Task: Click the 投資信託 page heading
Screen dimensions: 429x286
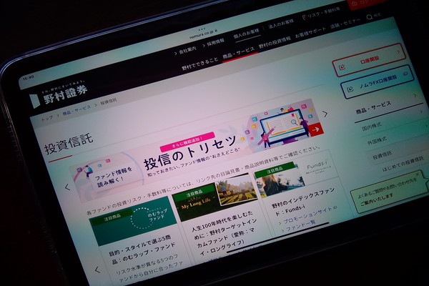Action: [x=69, y=144]
